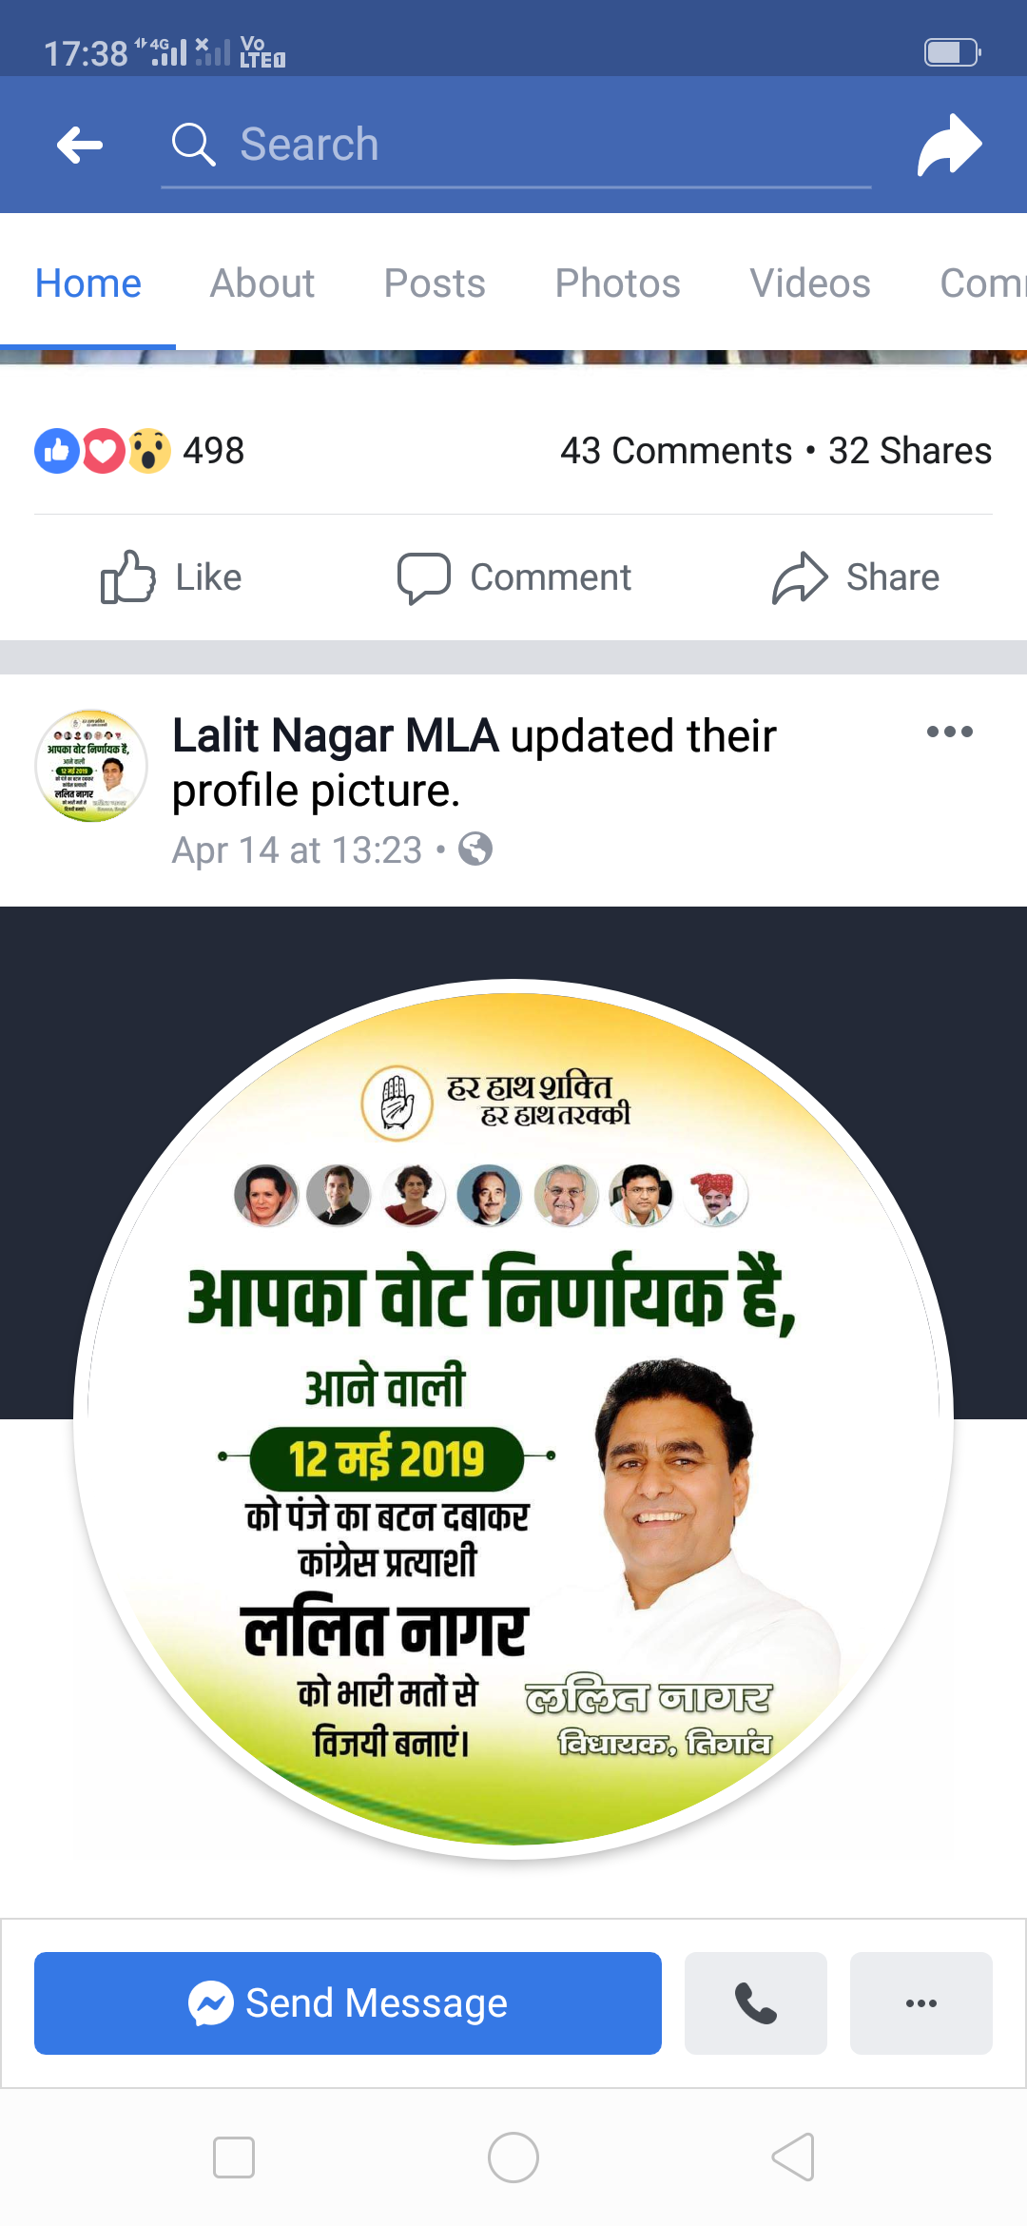This screenshot has height=2226, width=1027.
Task: Send Message to the page
Action: [x=348, y=2003]
